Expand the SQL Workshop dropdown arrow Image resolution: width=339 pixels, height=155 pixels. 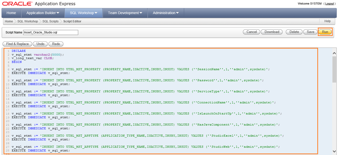(x=96, y=13)
